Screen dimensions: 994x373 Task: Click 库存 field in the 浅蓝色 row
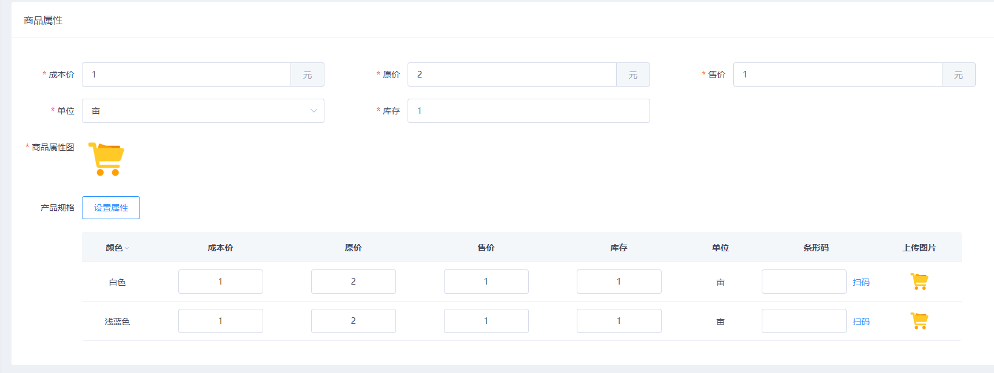pos(619,321)
